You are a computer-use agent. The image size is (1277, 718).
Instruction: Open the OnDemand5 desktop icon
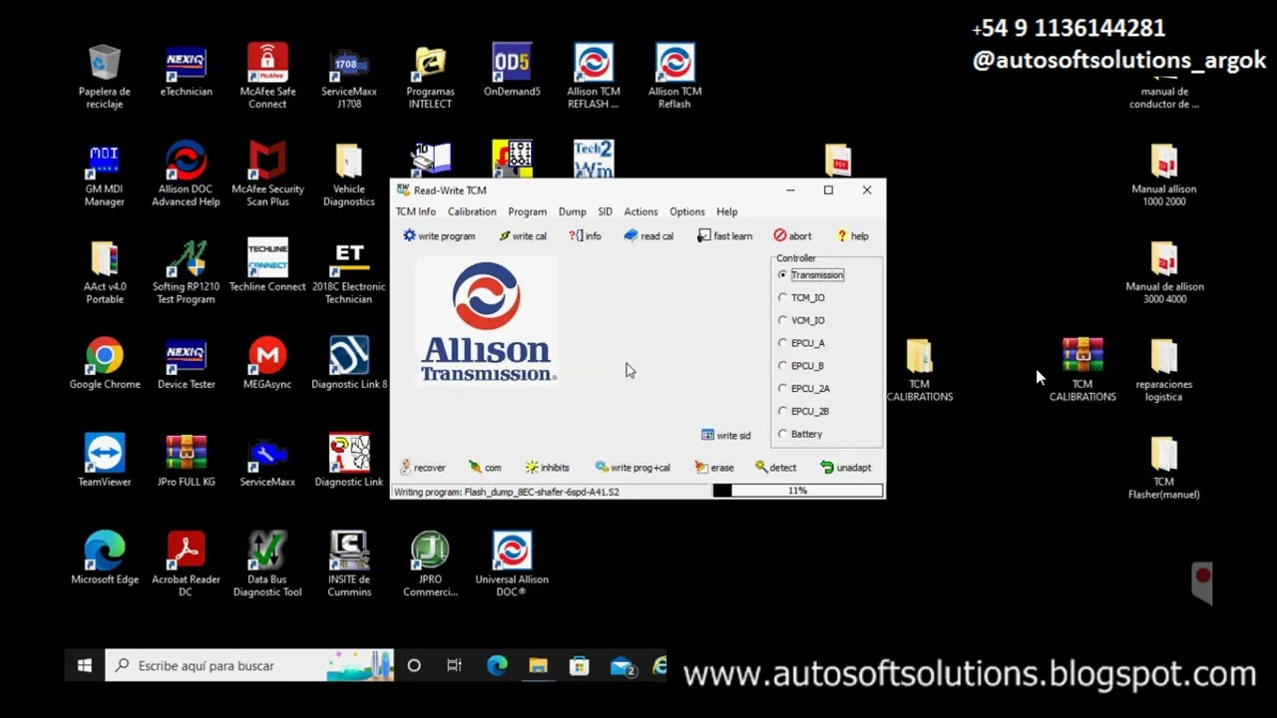[512, 72]
